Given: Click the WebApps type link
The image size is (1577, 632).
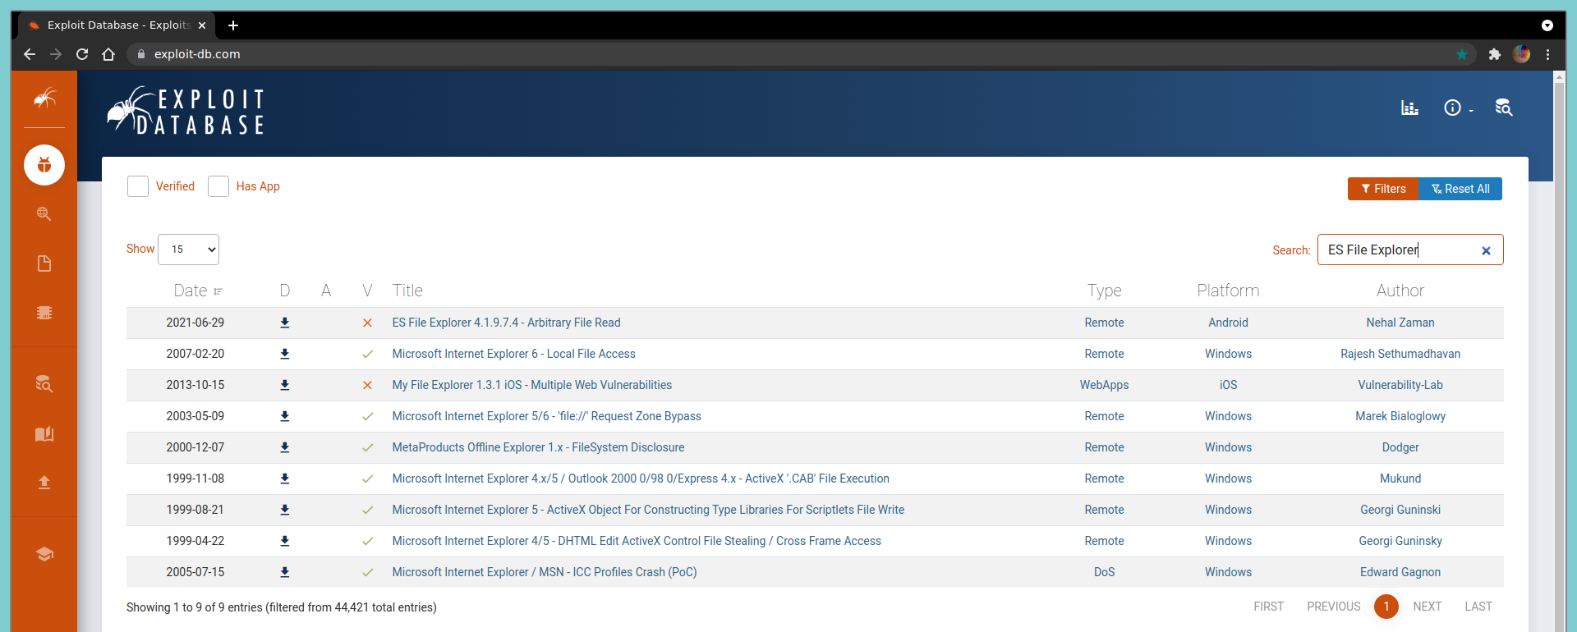Looking at the screenshot, I should pos(1104,385).
